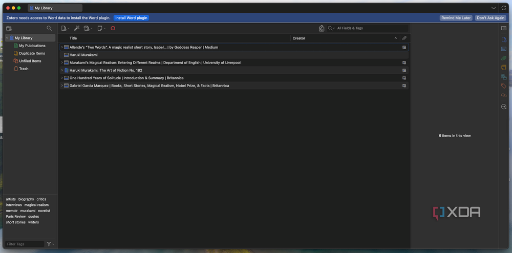Click snapshot icon in Art of Fiction row

point(404,70)
